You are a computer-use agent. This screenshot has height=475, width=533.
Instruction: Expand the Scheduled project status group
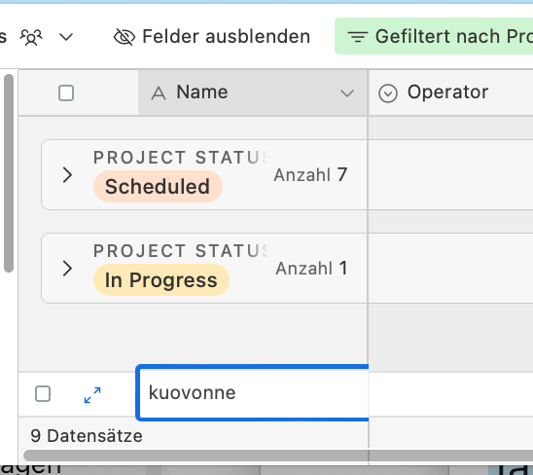tap(67, 175)
